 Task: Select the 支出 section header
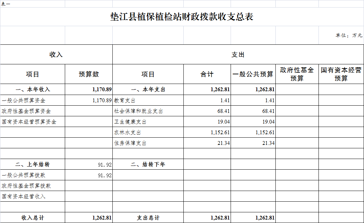(x=238, y=54)
